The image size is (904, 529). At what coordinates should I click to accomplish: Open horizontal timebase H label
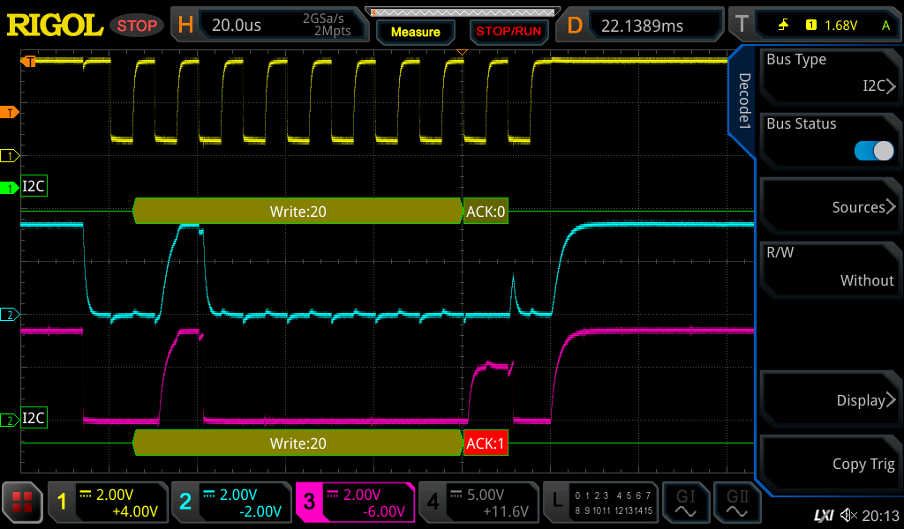point(185,25)
